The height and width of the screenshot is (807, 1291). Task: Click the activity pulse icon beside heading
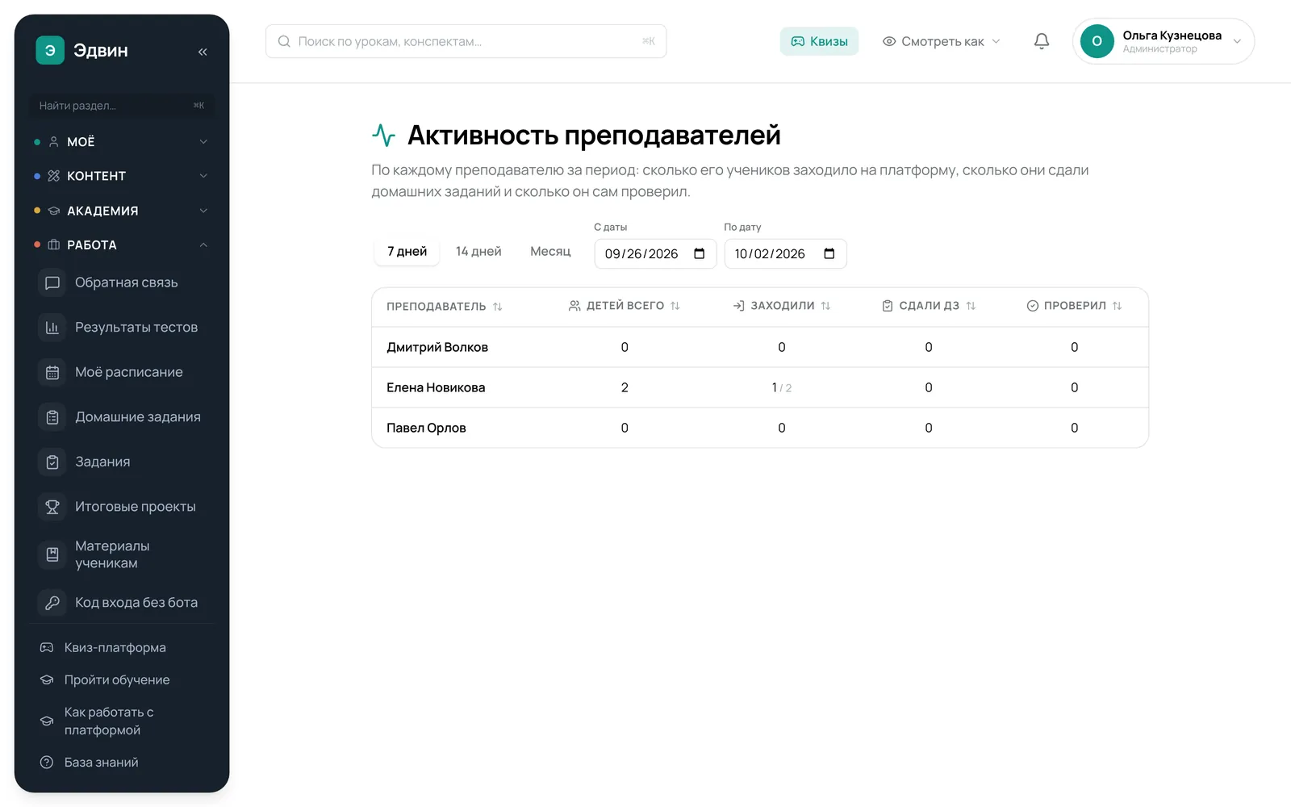point(383,135)
